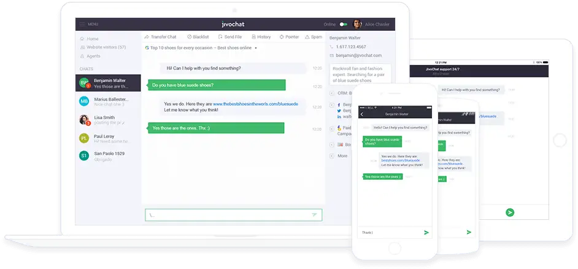Click the LinkedIn icon in visitor info
The height and width of the screenshot is (269, 578).
point(339,117)
